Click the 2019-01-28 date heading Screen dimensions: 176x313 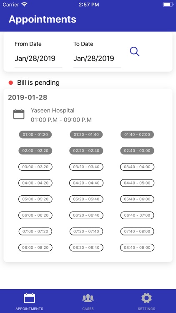pos(28,97)
